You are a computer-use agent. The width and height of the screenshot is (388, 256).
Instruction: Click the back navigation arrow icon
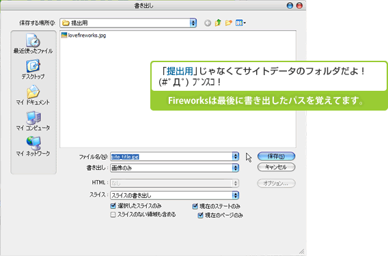point(208,23)
